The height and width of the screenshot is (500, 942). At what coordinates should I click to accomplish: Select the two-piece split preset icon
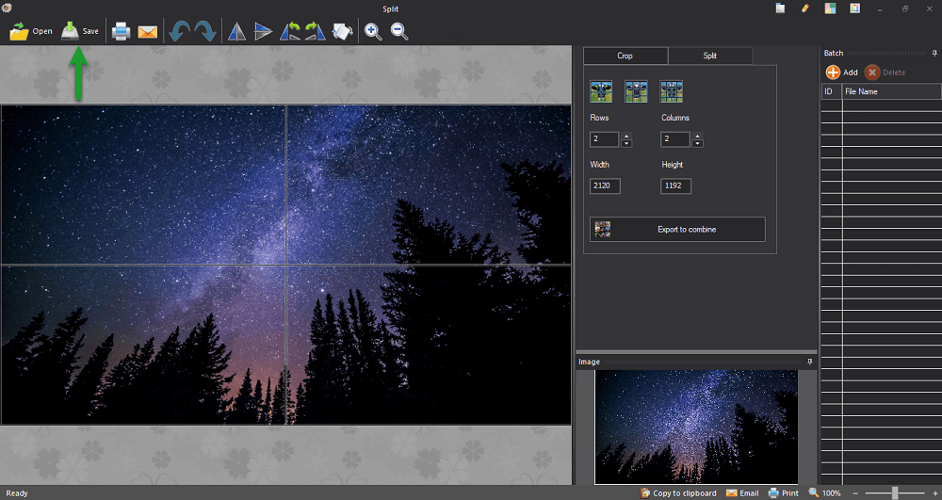(601, 92)
